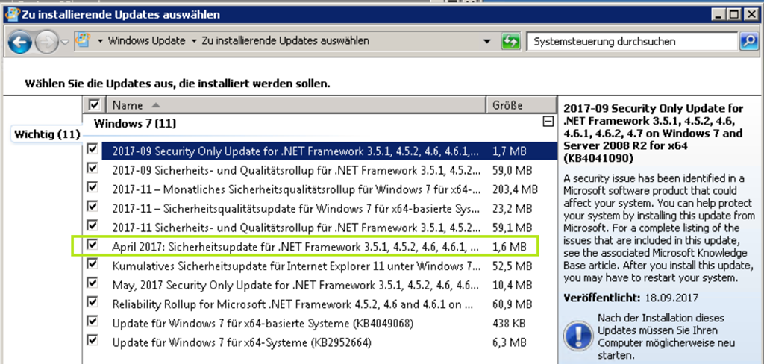This screenshot has width=764, height=364.
Task: Open dropdown arrow after Windows Update breadcrumb
Action: pos(194,41)
